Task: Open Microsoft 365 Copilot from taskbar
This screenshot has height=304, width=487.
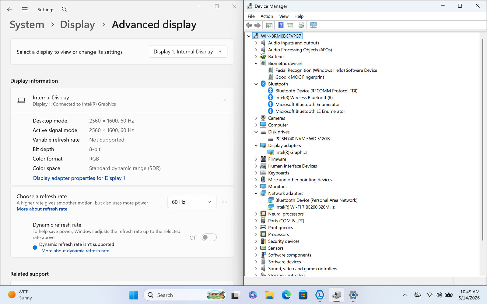Action: coord(253,295)
